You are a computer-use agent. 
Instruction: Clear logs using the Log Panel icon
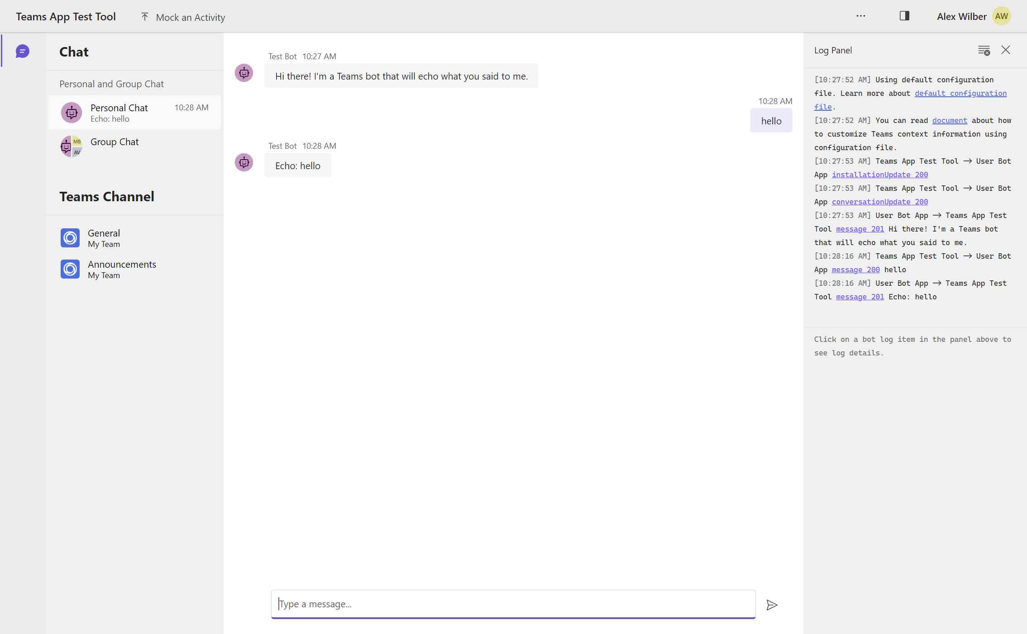click(x=984, y=50)
